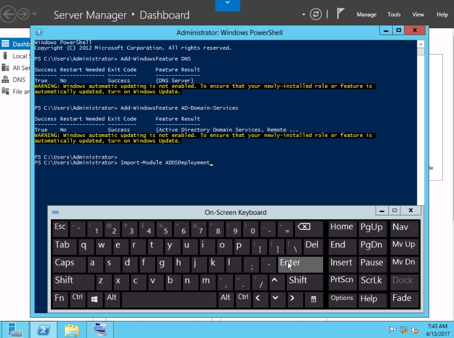Click the Home key on On-Screen Keyboard
The height and width of the screenshot is (338, 454).
pyautogui.click(x=342, y=228)
